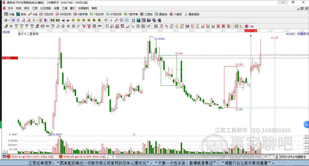Open the calculator icon
309x166 pixels.
pyautogui.click(x=138, y=20)
